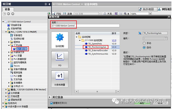Collapse the PLC_1 CPU 1516-3 node

point(6,32)
